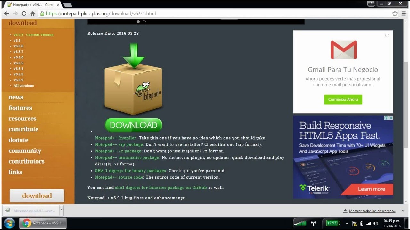Go to resources section in sidebar
This screenshot has height=230, width=410.
[x=22, y=119]
